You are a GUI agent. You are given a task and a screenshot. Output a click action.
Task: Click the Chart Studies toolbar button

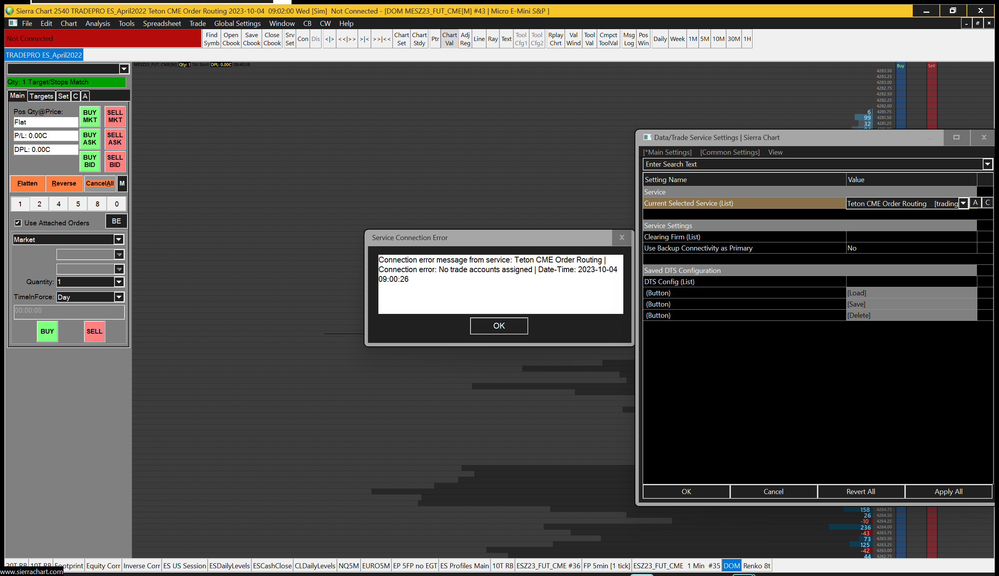tap(419, 39)
